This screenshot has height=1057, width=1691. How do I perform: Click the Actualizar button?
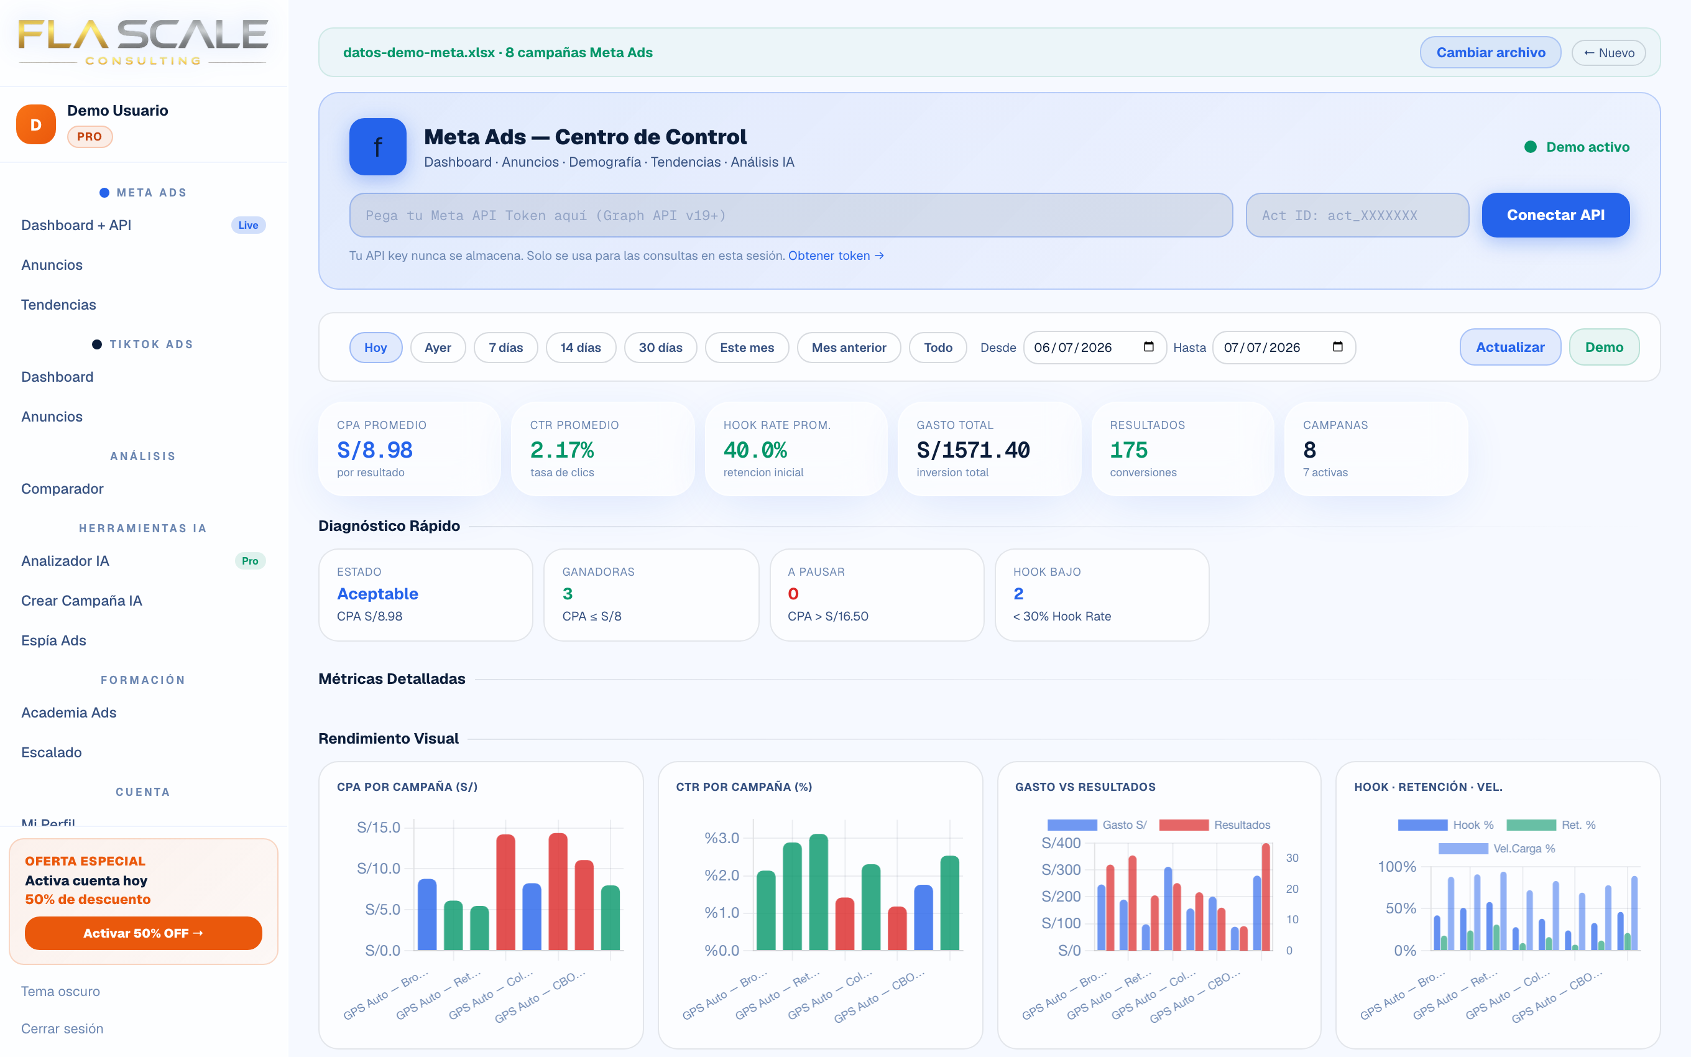click(1510, 348)
